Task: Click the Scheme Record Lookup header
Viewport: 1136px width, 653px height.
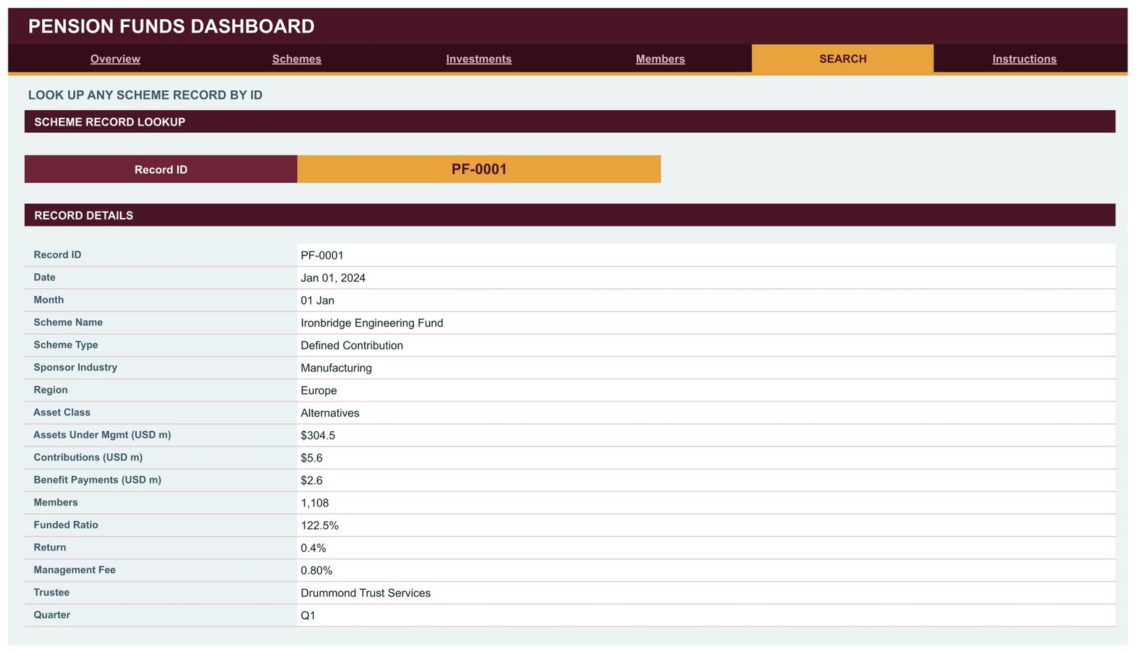Action: click(x=570, y=121)
